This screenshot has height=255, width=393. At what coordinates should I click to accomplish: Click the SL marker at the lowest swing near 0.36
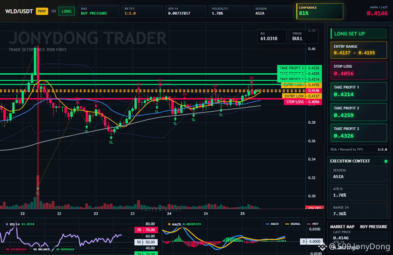point(111,140)
